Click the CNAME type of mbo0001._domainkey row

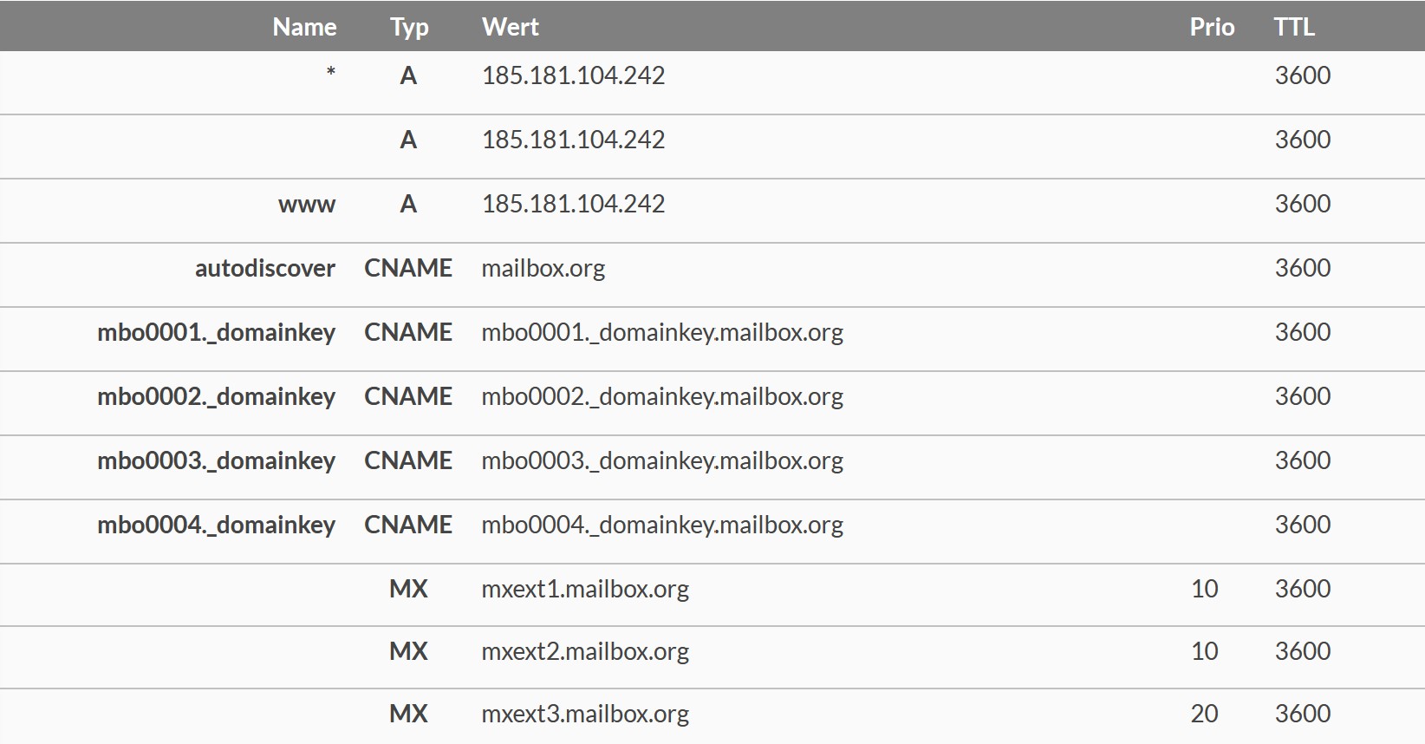(408, 332)
